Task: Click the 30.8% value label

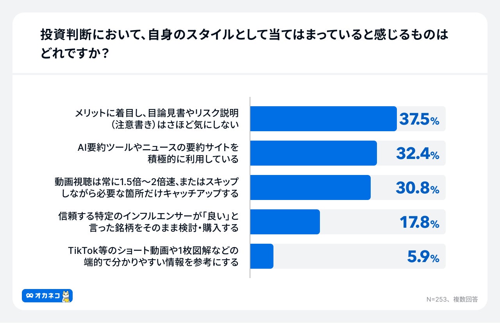Action: [418, 188]
